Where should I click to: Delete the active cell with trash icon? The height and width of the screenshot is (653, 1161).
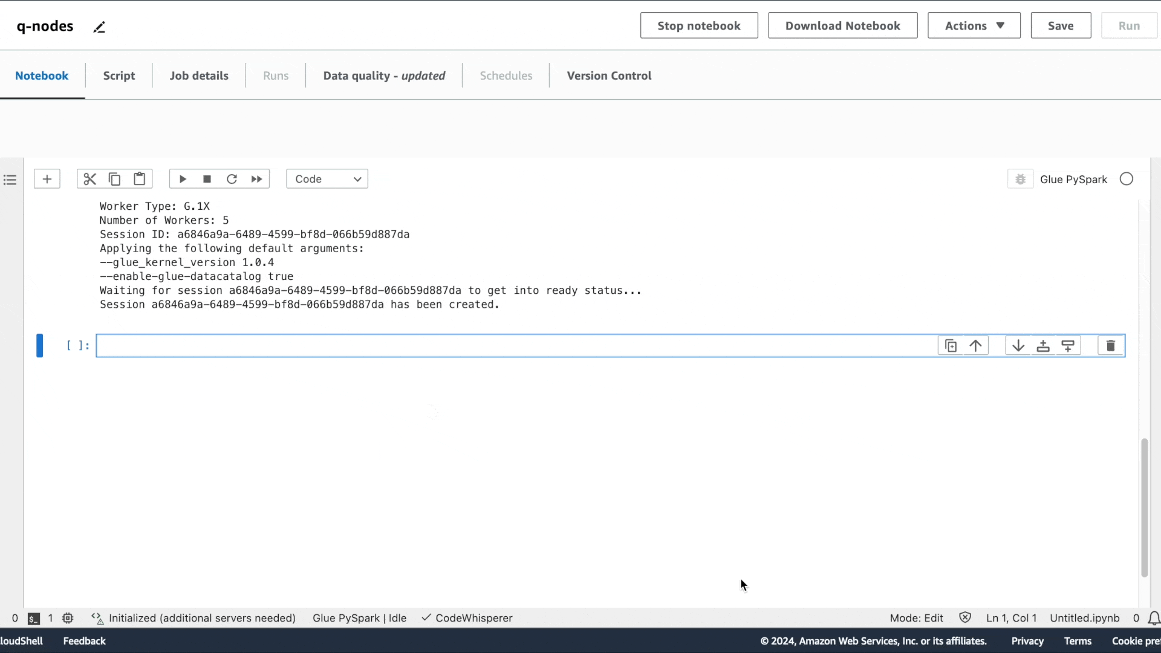coord(1110,346)
